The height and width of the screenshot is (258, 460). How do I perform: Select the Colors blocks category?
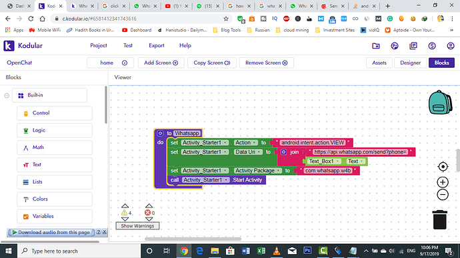pyautogui.click(x=55, y=199)
